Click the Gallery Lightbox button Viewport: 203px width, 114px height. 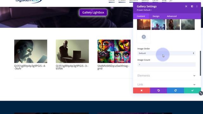pyautogui.click(x=93, y=13)
